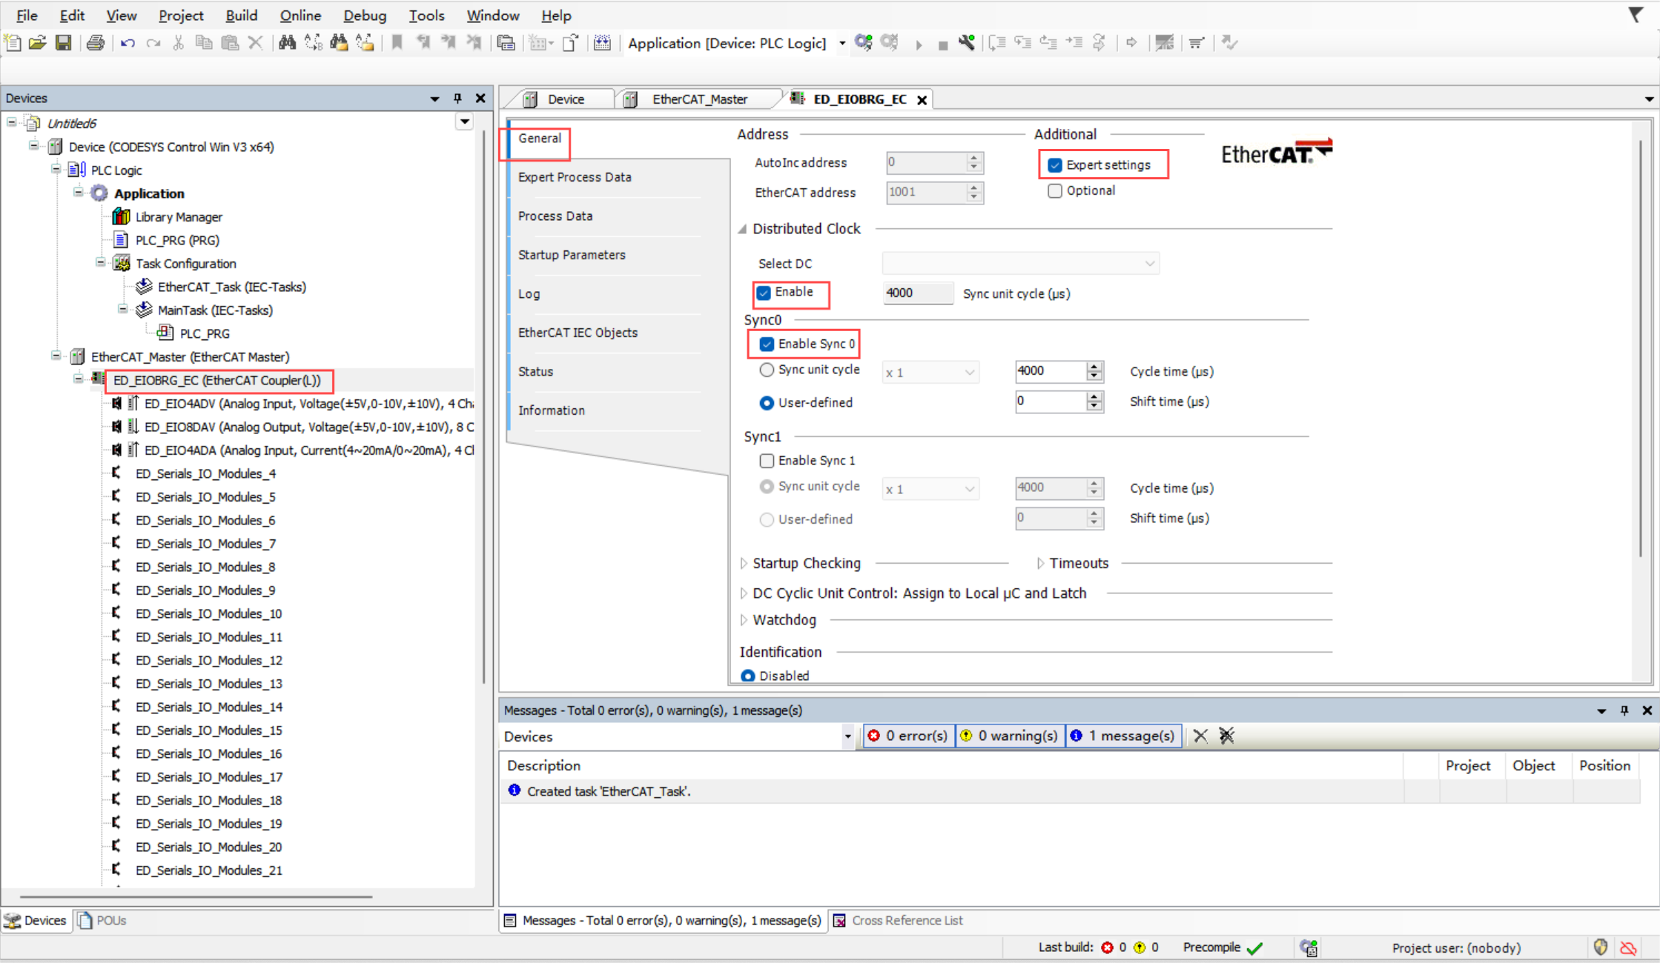Image resolution: width=1660 pixels, height=963 pixels.
Task: Click the Login (gear with green dot) icon
Action: tap(863, 43)
